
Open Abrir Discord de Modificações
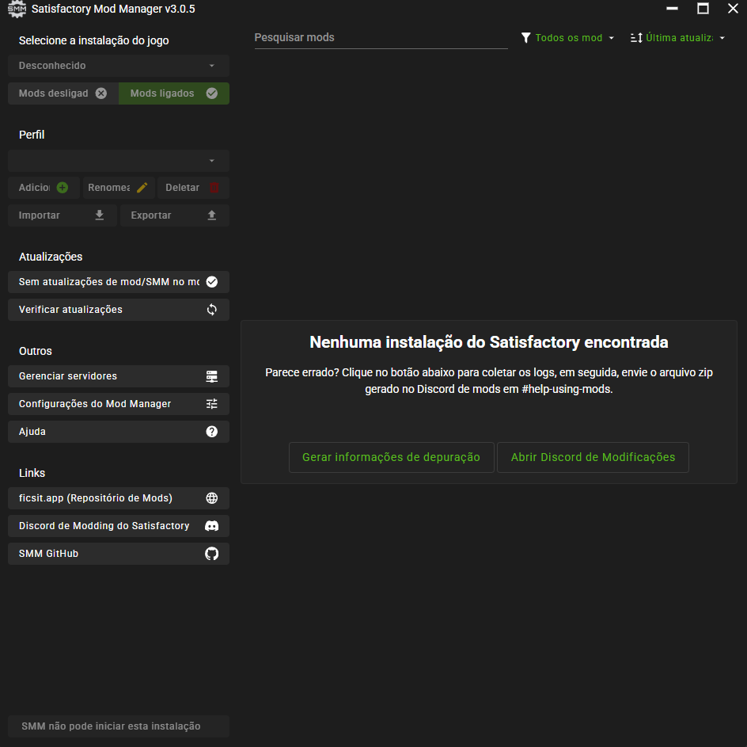(x=593, y=457)
